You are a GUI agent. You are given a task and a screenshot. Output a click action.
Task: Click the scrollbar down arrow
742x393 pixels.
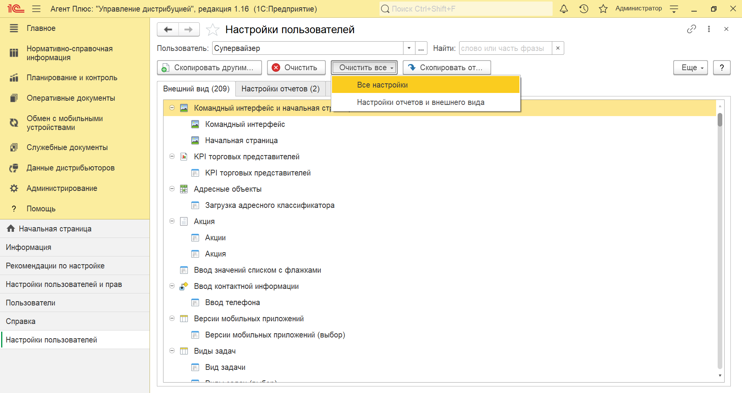[x=720, y=376]
